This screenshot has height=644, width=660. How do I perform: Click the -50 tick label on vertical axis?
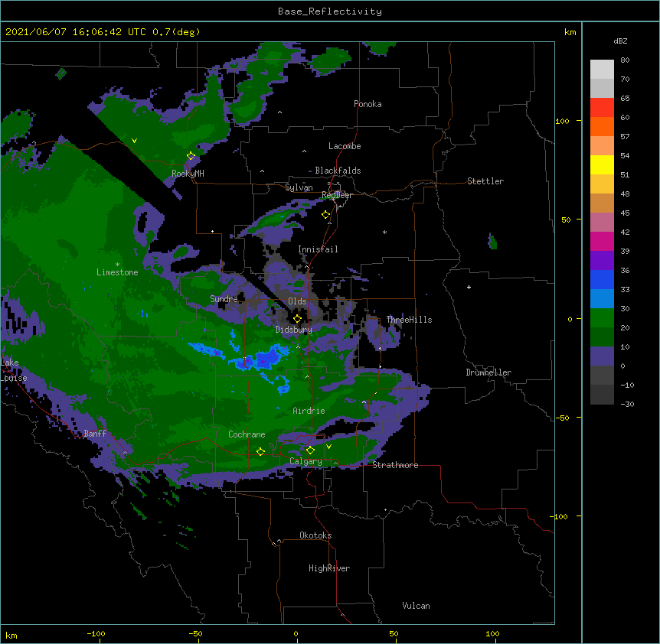click(562, 418)
